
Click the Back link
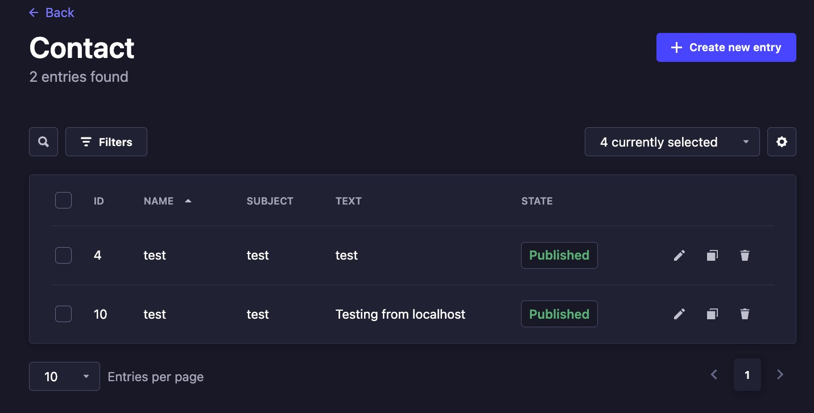[52, 12]
